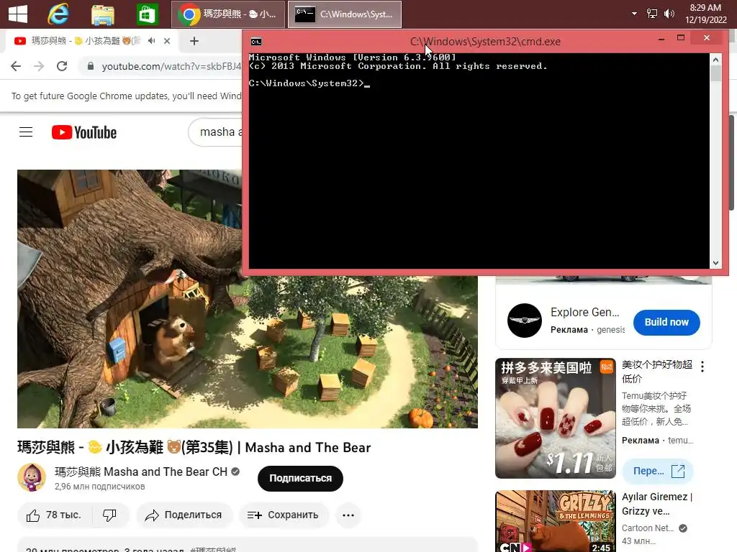The width and height of the screenshot is (737, 552).
Task: Switch to the Chrome taskbar window
Action: coord(228,14)
